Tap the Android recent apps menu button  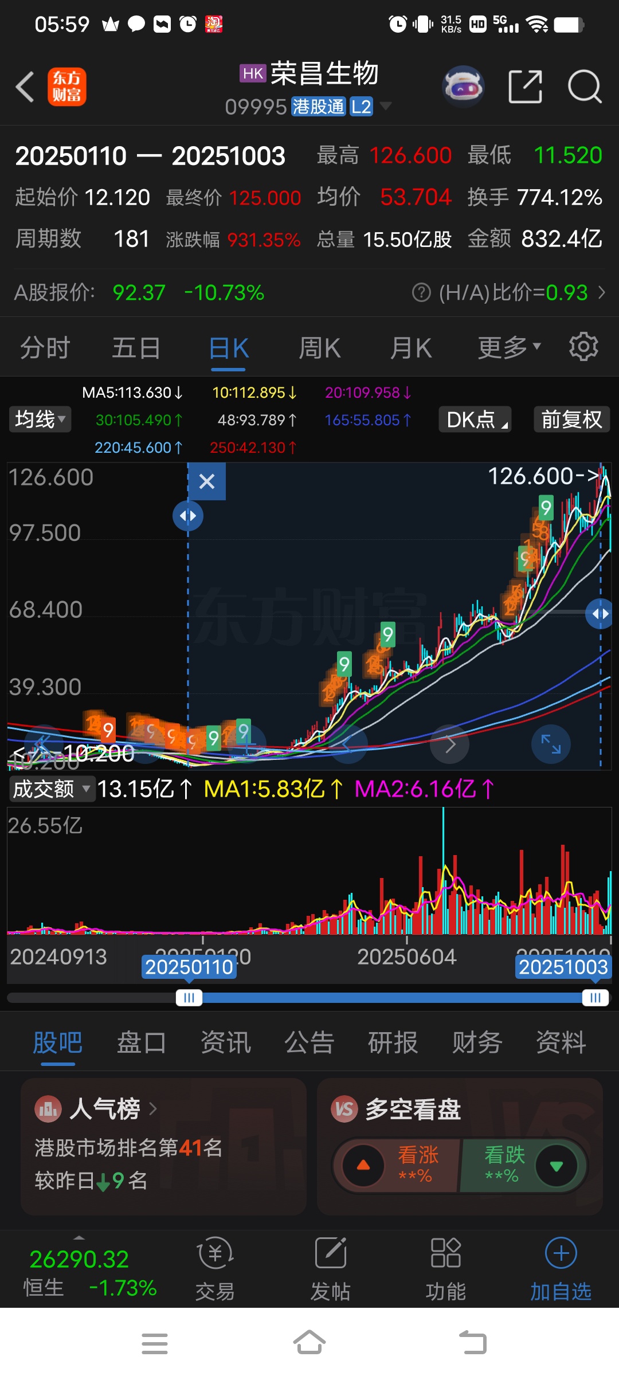[155, 1343]
